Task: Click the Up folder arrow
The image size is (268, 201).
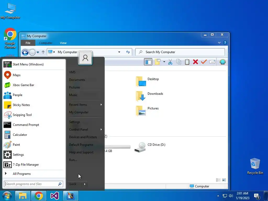Action: tap(43, 52)
